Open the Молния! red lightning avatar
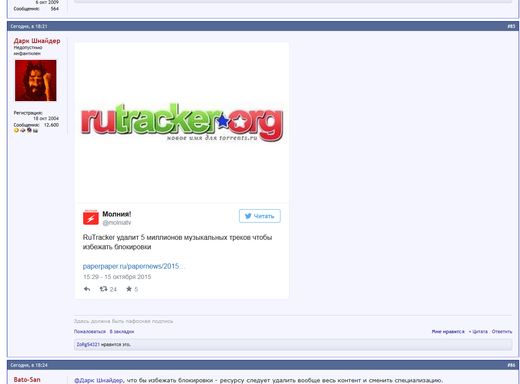This screenshot has height=384, width=520. (91, 217)
